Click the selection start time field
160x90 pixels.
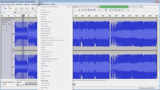tap(31, 84)
